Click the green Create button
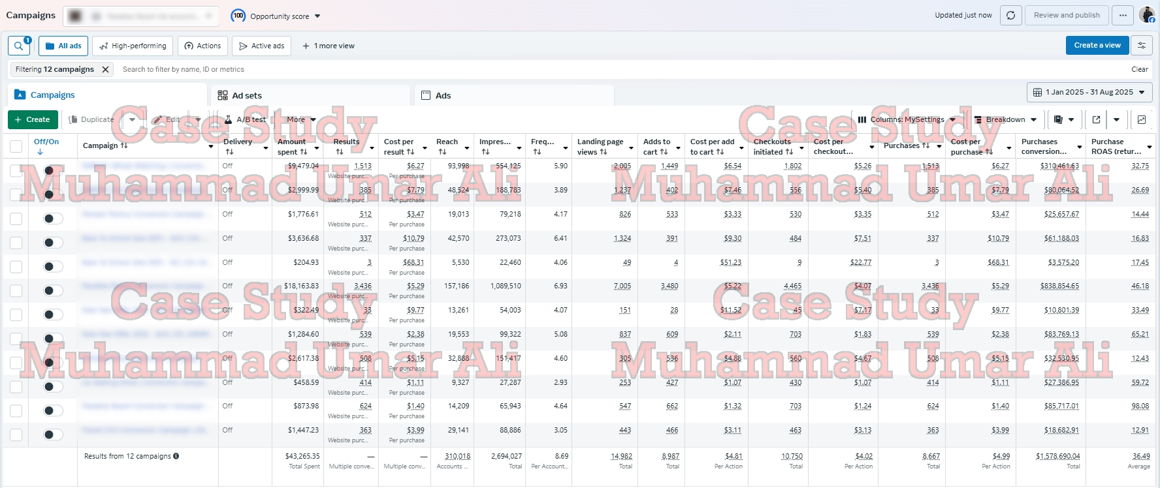 tap(33, 119)
